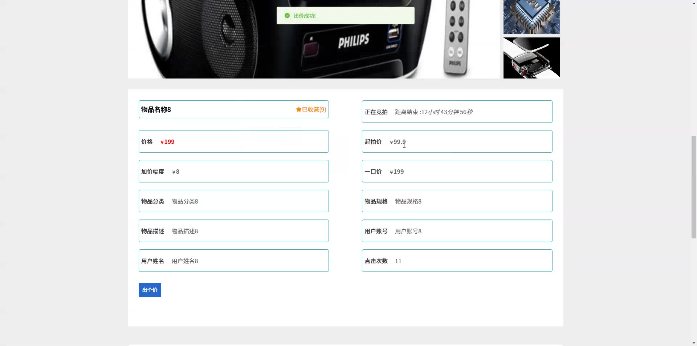The image size is (697, 346).
Task: Click the orange star favorite icon
Action: pyautogui.click(x=299, y=109)
